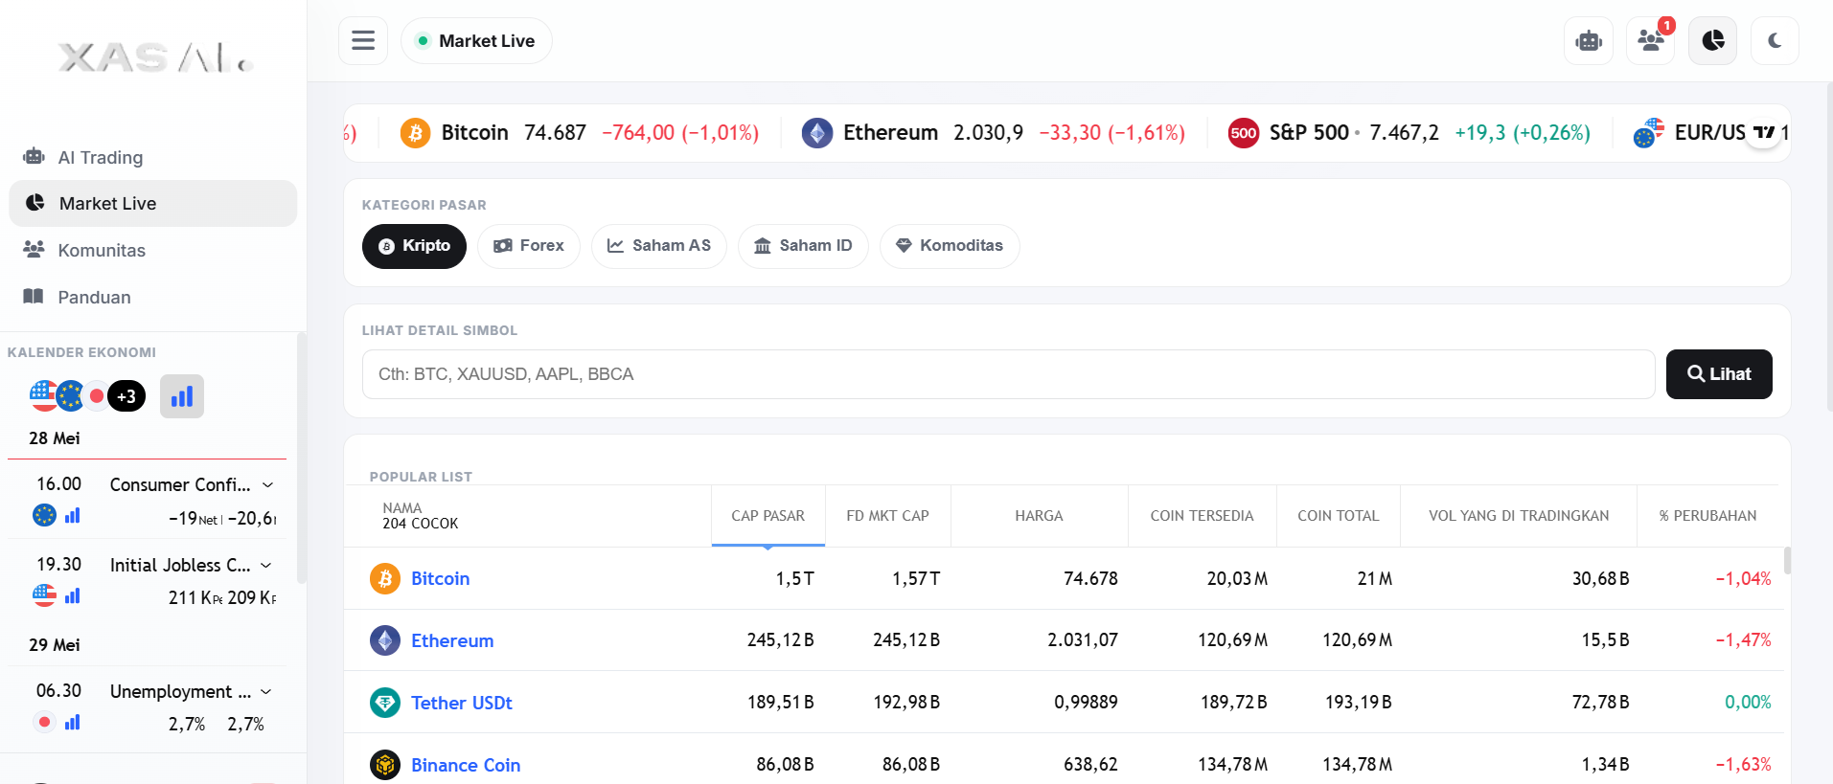Sort by % PERUBAHAN column
1833x784 pixels.
click(1707, 516)
